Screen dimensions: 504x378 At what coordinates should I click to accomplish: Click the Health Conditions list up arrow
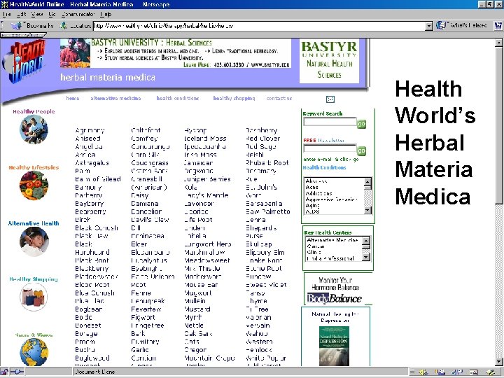[367, 182]
